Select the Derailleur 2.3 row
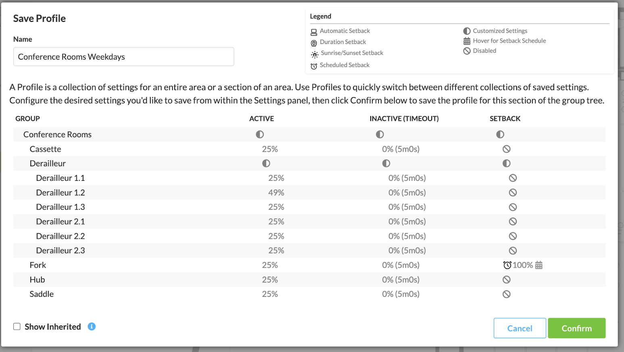This screenshot has height=352, width=624. click(x=61, y=251)
